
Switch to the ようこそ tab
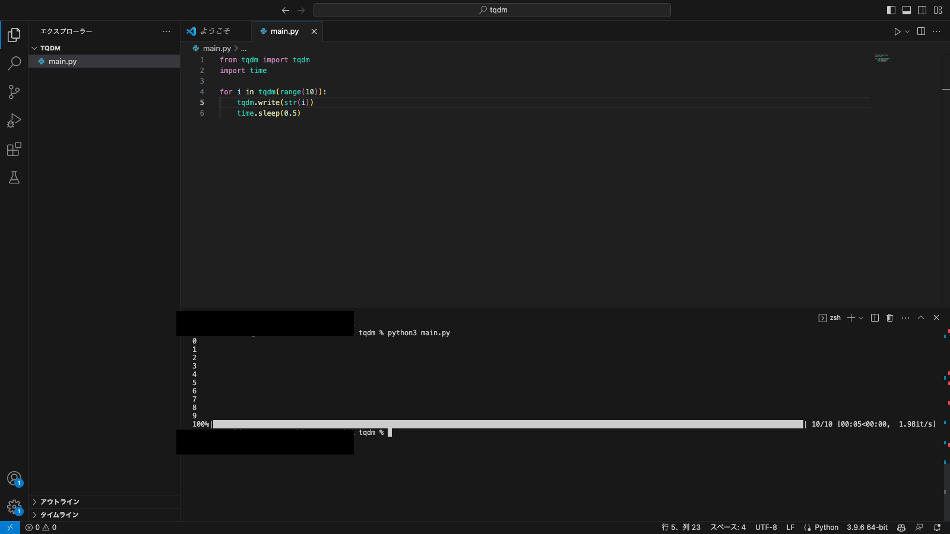[215, 31]
